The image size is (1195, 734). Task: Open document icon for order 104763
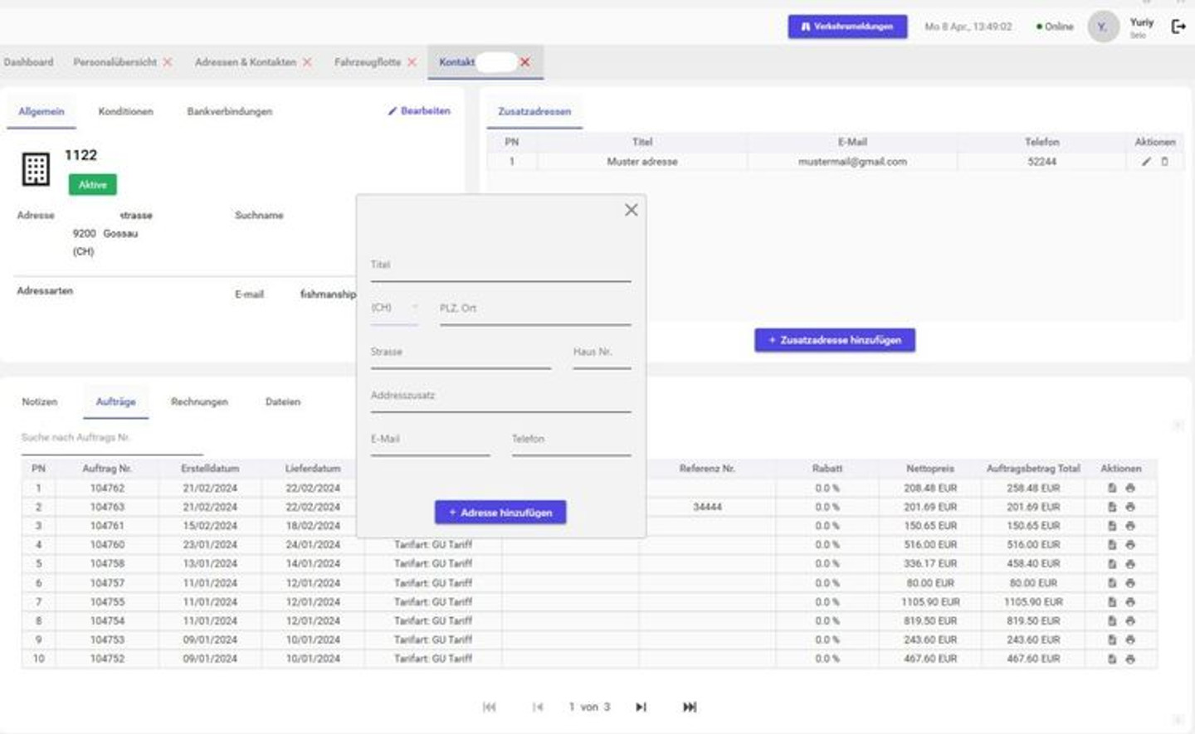pyautogui.click(x=1112, y=507)
